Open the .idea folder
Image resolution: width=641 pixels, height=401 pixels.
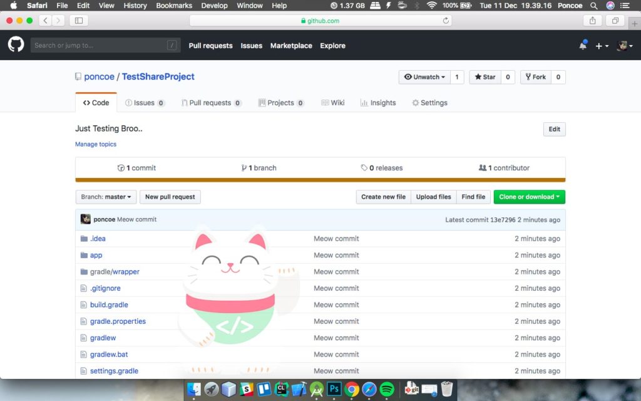[98, 239]
